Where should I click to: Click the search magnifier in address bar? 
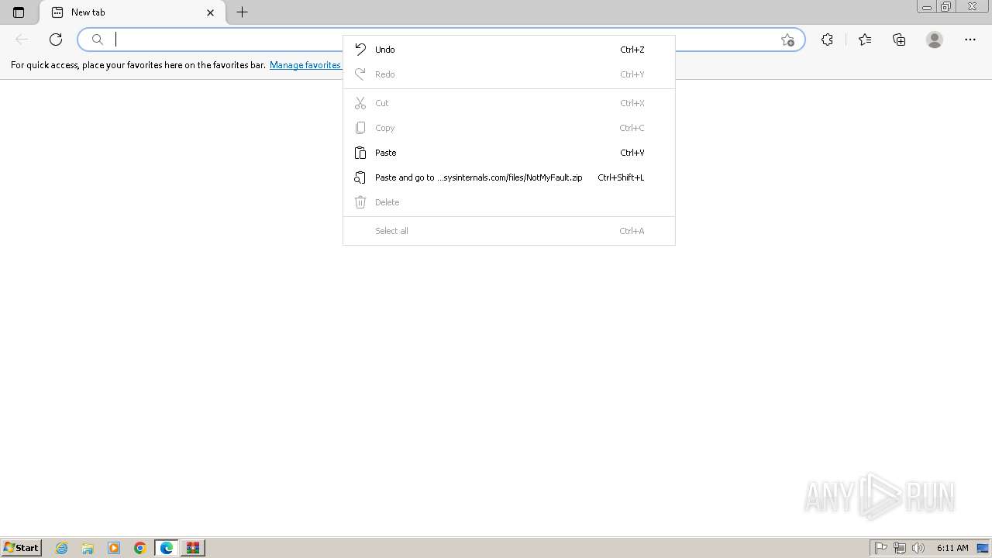click(98, 40)
